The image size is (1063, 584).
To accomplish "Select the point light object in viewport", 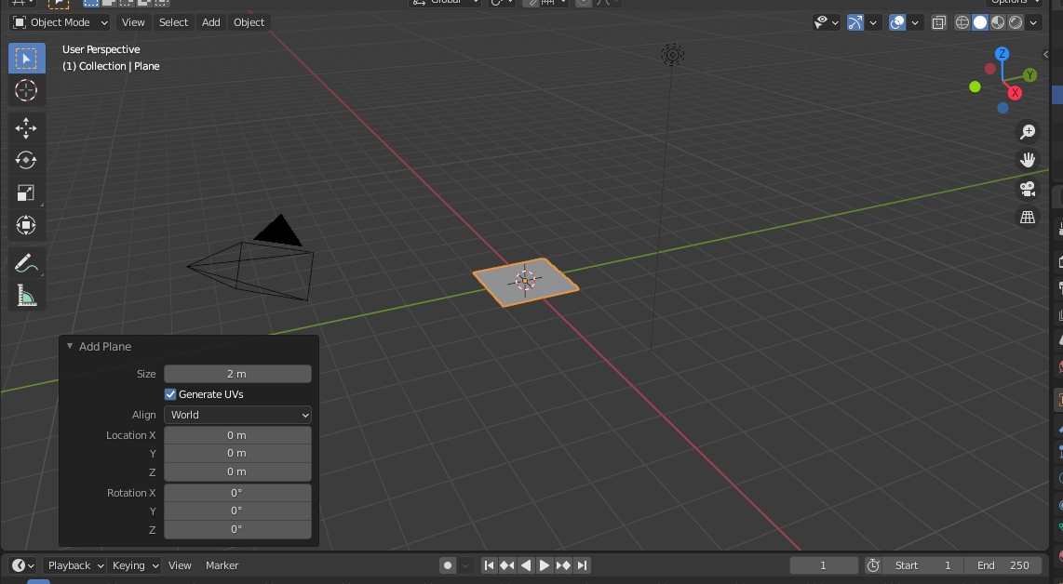I will pyautogui.click(x=672, y=55).
